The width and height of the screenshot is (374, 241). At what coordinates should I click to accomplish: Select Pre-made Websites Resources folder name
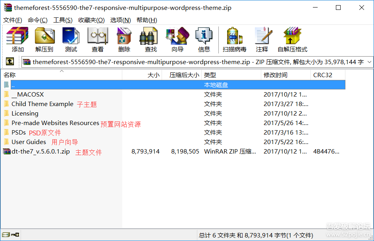point(55,123)
